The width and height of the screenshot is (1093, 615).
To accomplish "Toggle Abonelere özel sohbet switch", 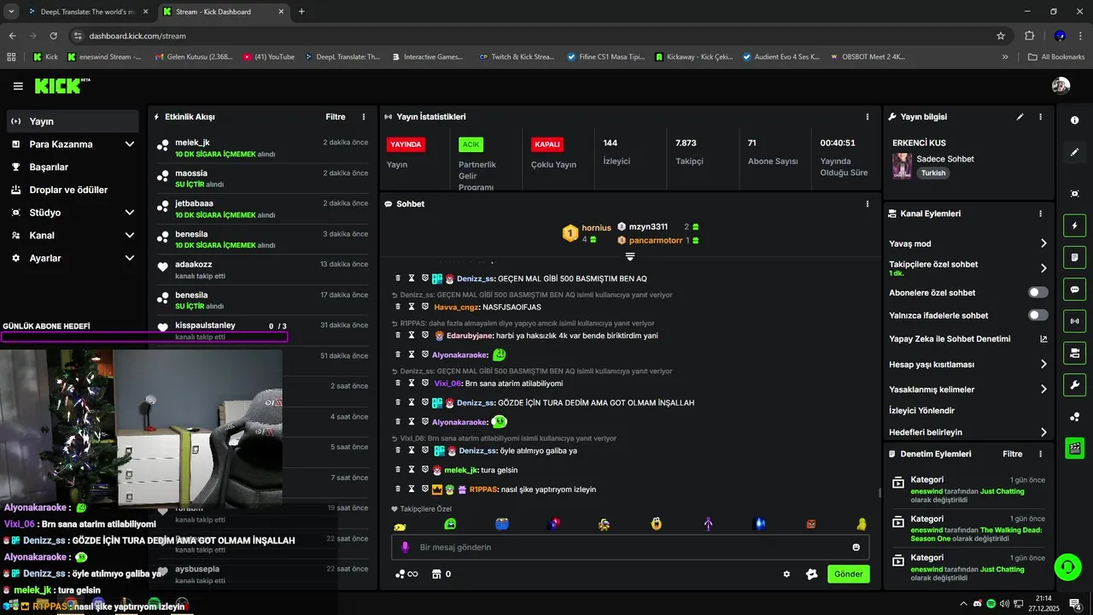I will (1038, 292).
